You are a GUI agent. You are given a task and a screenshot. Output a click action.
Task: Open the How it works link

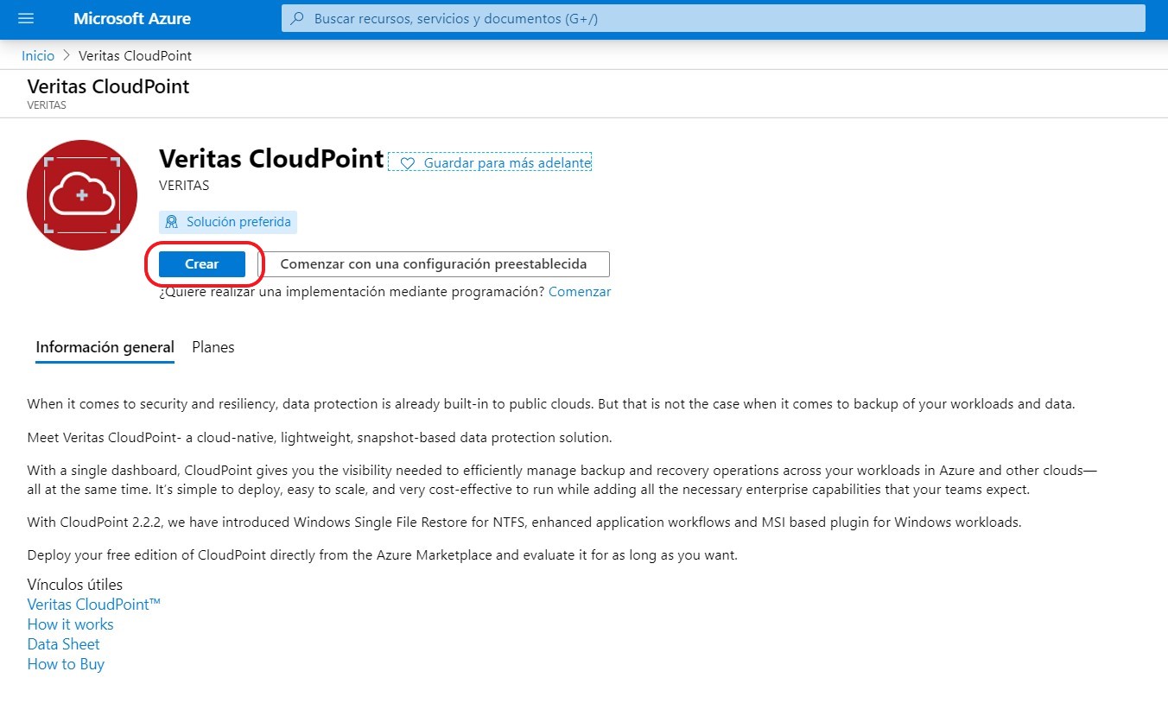(71, 624)
